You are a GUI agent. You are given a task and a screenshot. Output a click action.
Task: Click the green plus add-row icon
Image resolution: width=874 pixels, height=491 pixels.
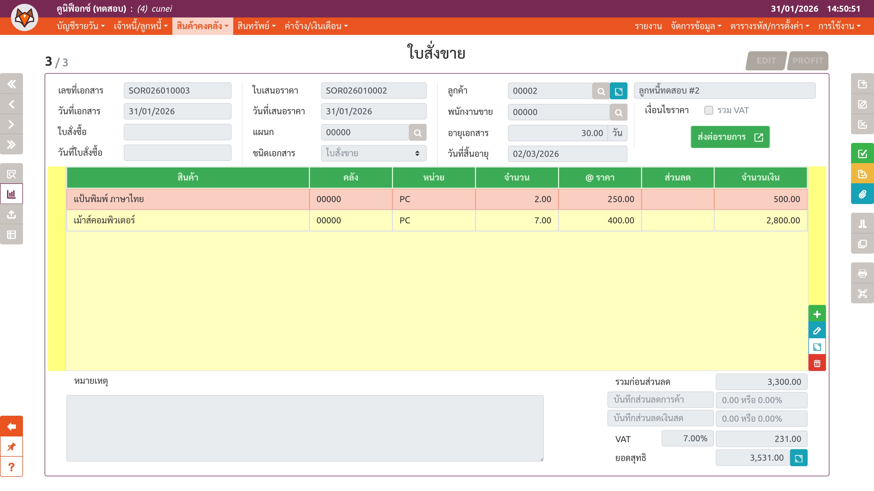pos(817,314)
